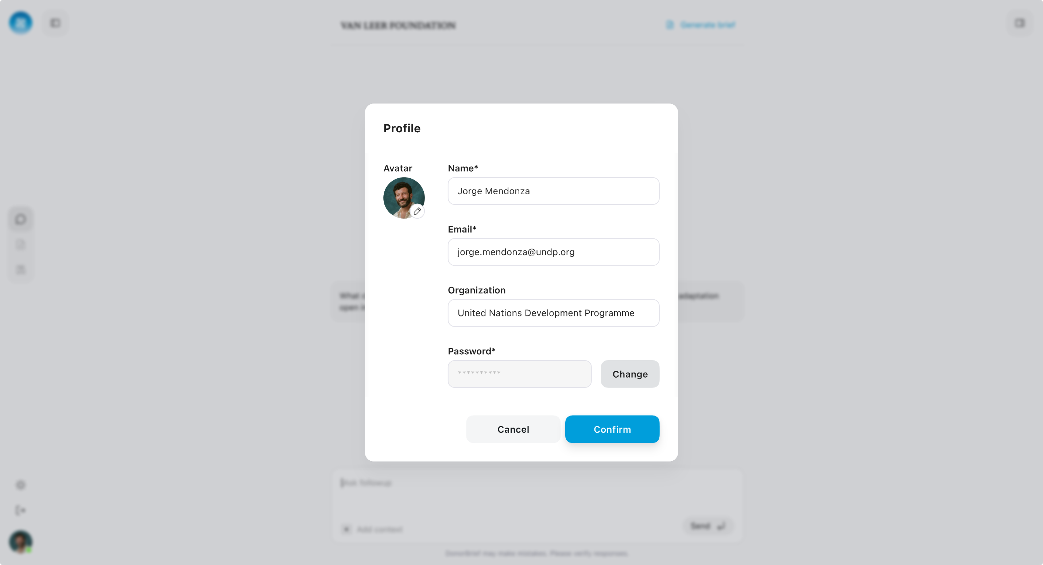This screenshot has height=565, width=1043.
Task: Click the pencil edit icon on the avatar
Action: pyautogui.click(x=417, y=211)
